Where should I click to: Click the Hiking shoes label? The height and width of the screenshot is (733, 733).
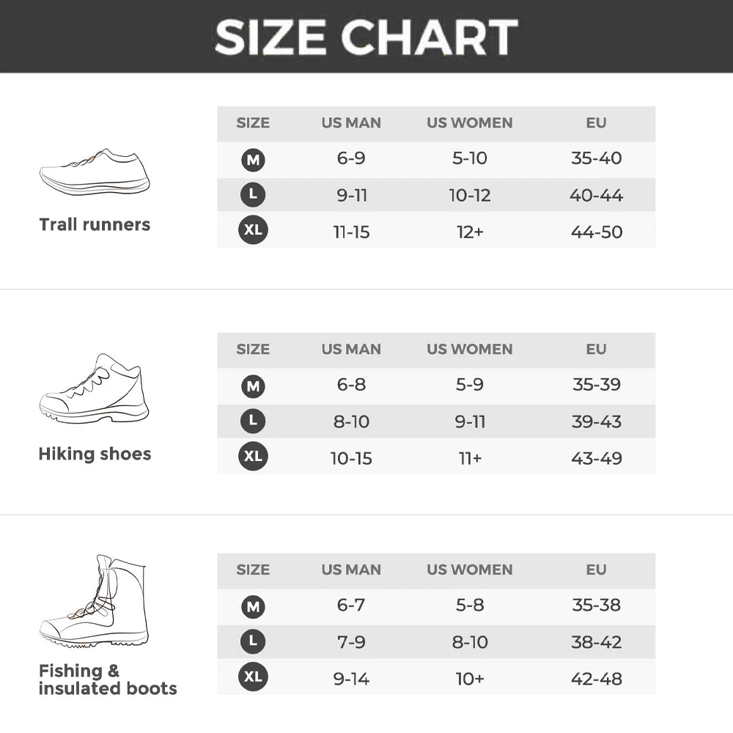point(95,454)
